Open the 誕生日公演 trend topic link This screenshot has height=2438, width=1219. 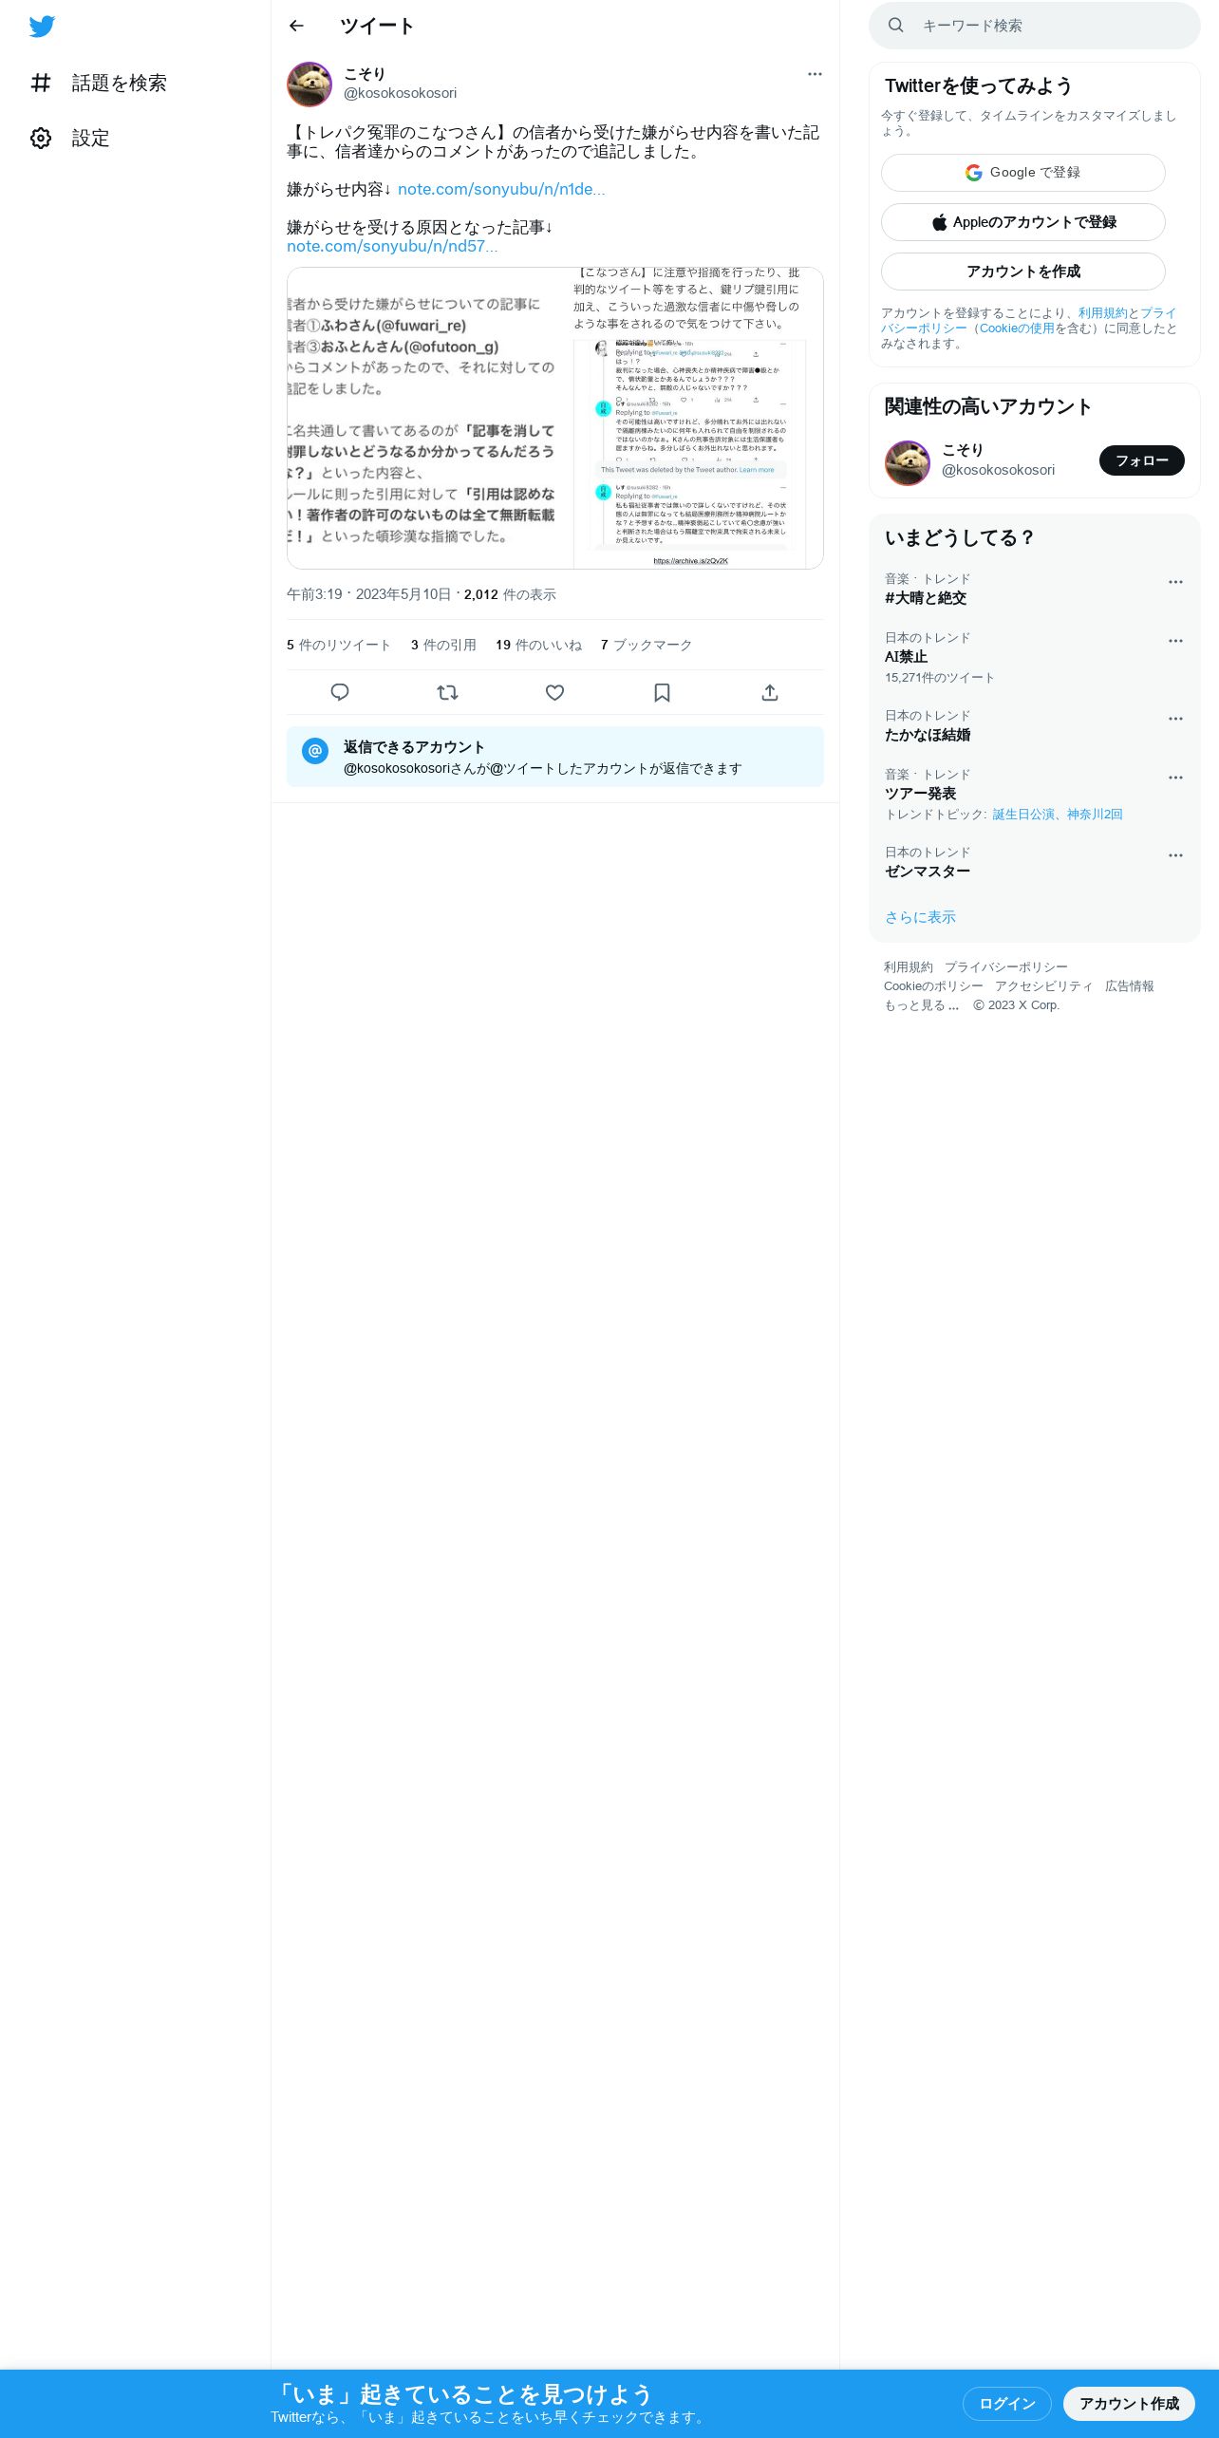click(x=1023, y=815)
